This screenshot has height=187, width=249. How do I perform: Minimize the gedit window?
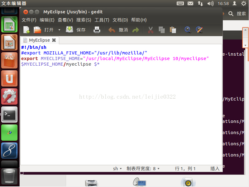tap(31, 12)
